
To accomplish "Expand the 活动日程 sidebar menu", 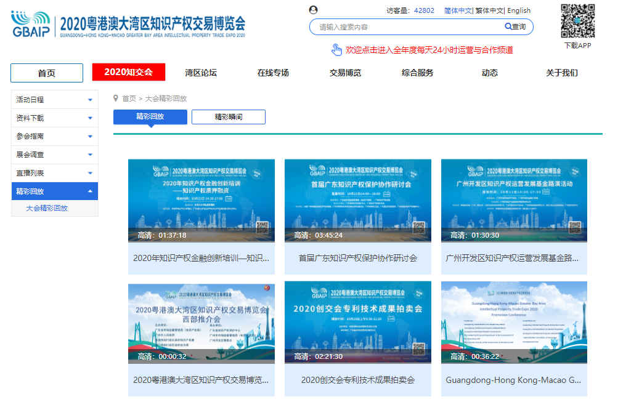I will pyautogui.click(x=90, y=100).
